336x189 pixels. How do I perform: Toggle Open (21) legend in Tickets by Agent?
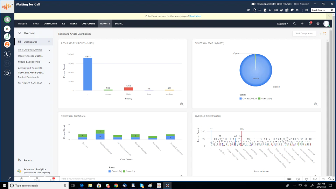tap(129, 171)
